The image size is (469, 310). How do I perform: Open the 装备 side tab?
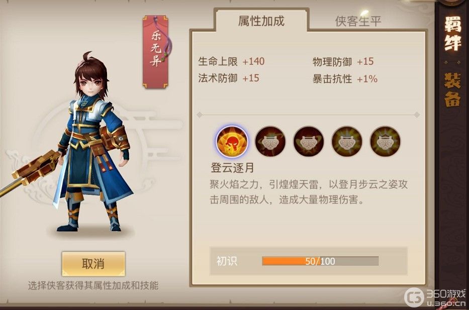tap(452, 89)
